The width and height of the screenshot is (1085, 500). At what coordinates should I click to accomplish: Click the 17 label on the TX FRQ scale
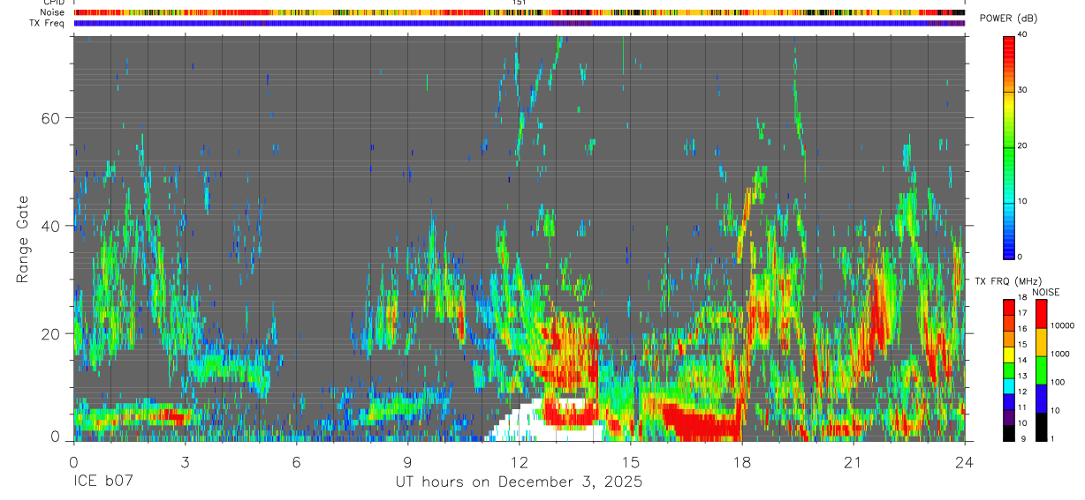coord(1022,313)
